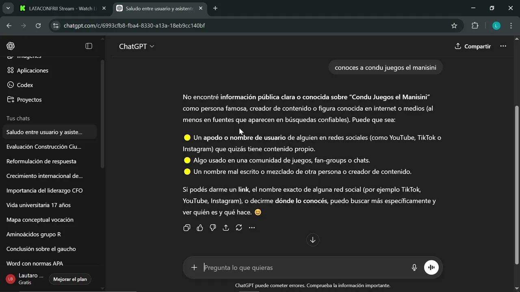This screenshot has width=520, height=292.
Task: Open a new browser tab
Action: pos(215,8)
